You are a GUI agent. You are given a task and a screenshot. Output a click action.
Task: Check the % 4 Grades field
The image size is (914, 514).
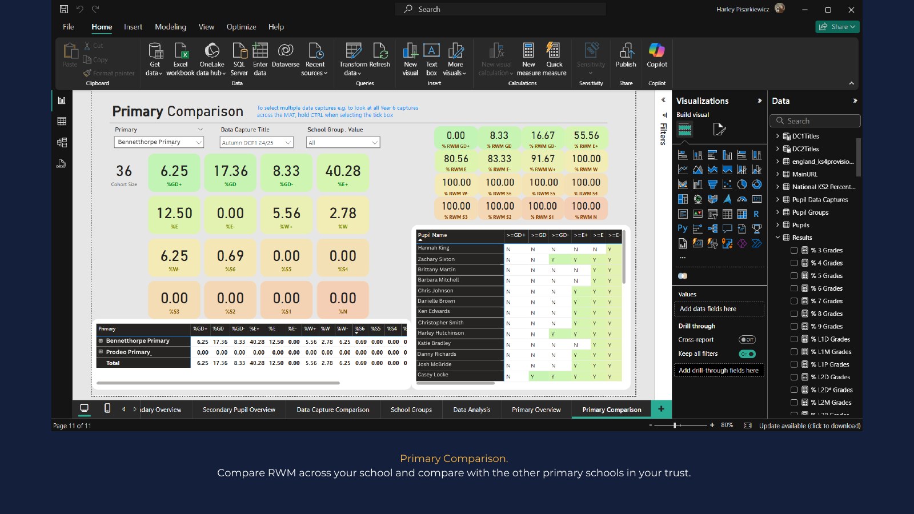point(794,263)
